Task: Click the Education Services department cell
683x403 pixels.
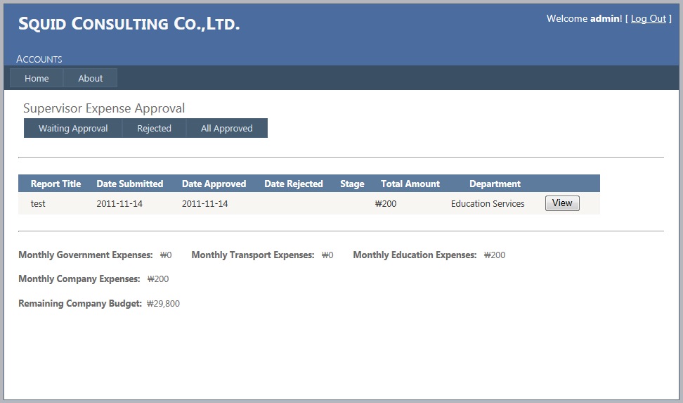Action: (x=488, y=204)
